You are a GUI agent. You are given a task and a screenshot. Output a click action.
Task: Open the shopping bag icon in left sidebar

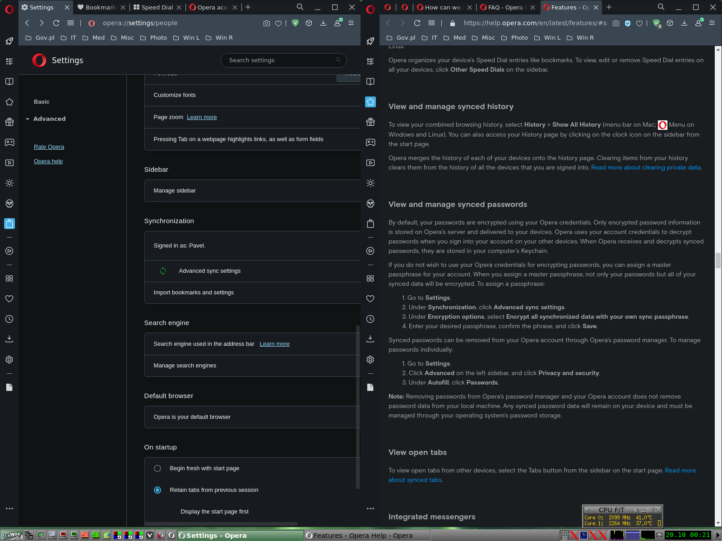point(9,224)
